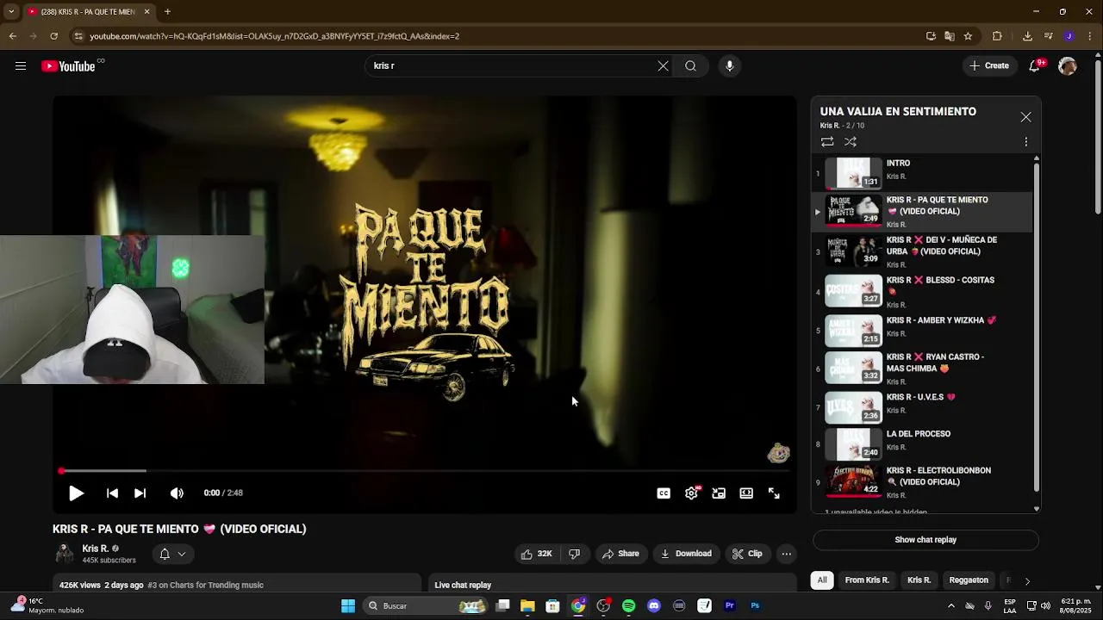Screen dimensions: 1103x620
Task: Reload the page in browser
Action: [53, 36]
